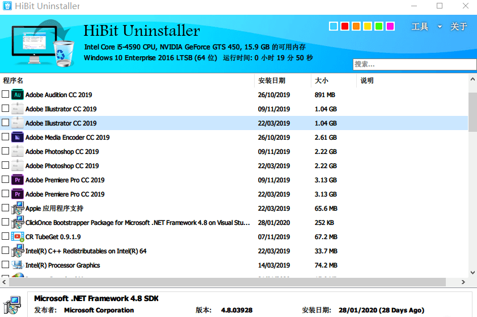This screenshot has height=317, width=477.
Task: Check the Intel Processor Graphics checkbox
Action: (6, 264)
